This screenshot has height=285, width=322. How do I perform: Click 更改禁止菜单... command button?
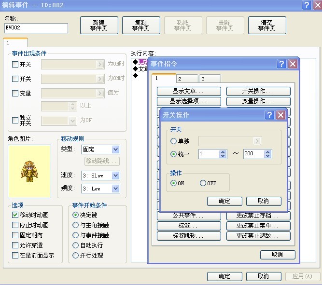tap(258, 226)
